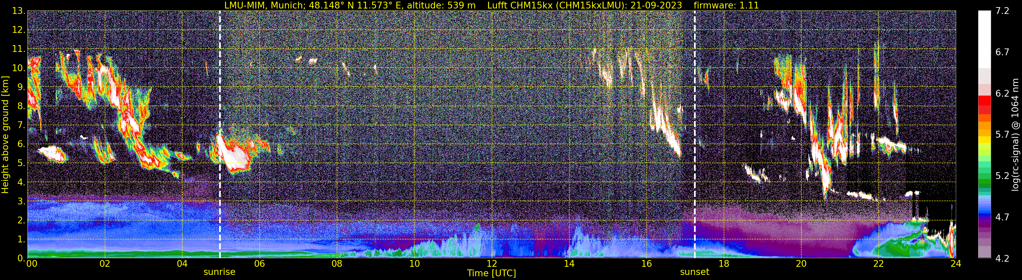Select the "sunrise" label below the axis

point(219,272)
